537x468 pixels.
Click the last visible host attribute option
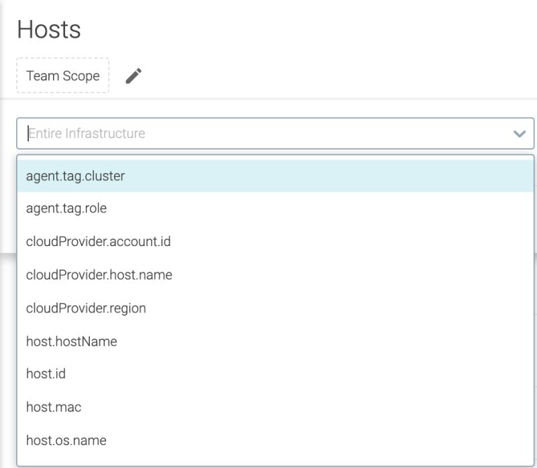pos(65,441)
